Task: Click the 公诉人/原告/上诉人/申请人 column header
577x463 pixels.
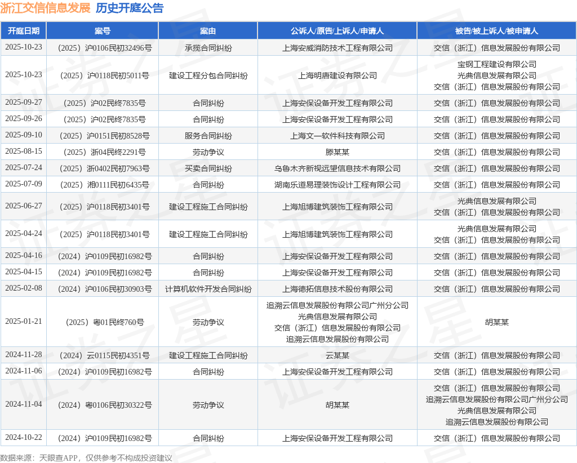Action: pyautogui.click(x=337, y=31)
